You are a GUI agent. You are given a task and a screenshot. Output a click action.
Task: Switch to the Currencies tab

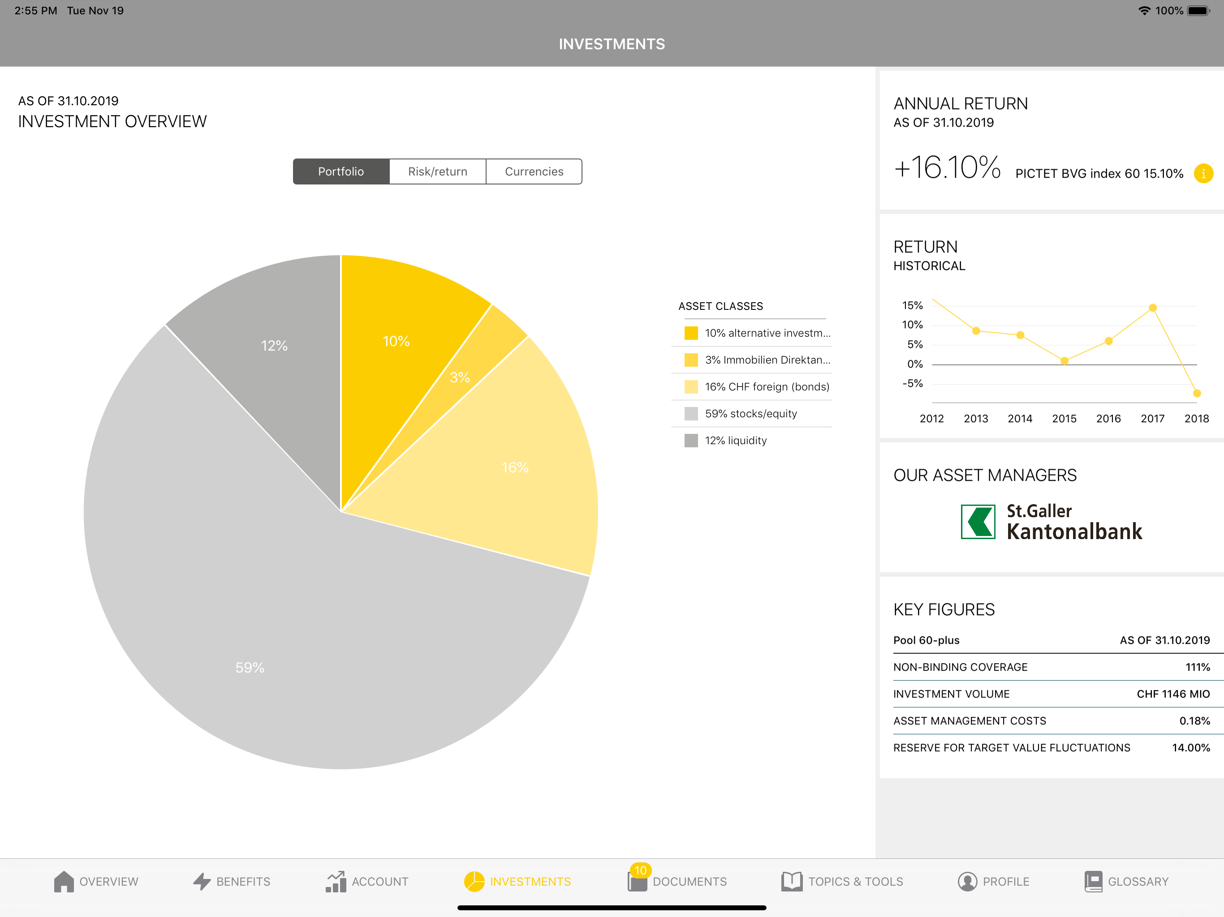pos(534,171)
